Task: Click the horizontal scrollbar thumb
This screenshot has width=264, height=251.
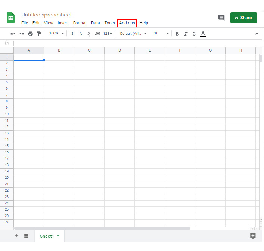Action: 102,228
